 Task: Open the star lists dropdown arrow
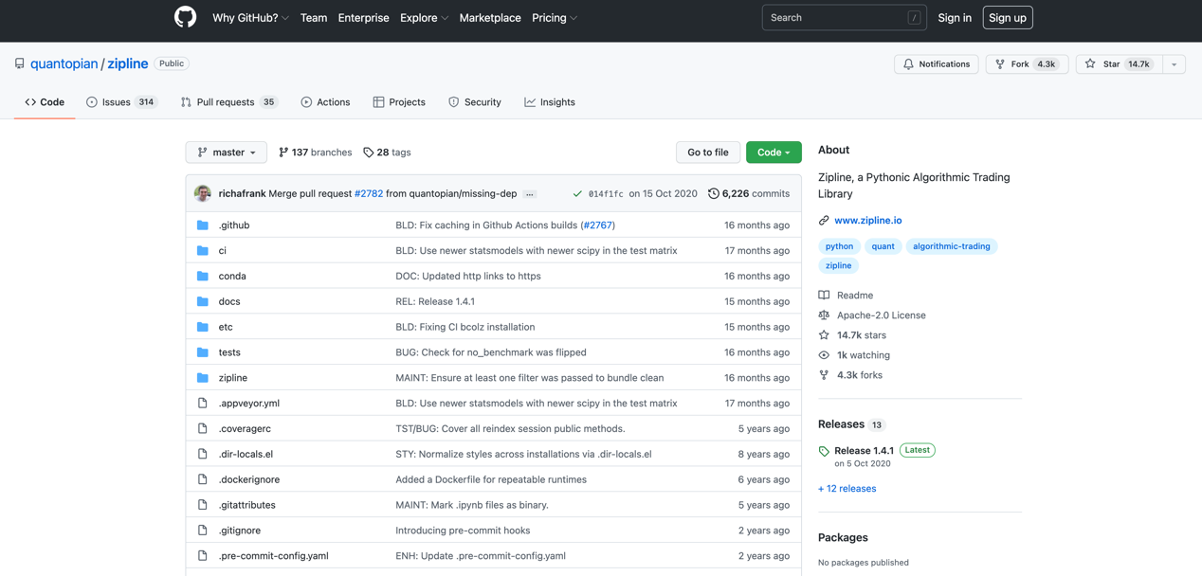(x=1174, y=64)
